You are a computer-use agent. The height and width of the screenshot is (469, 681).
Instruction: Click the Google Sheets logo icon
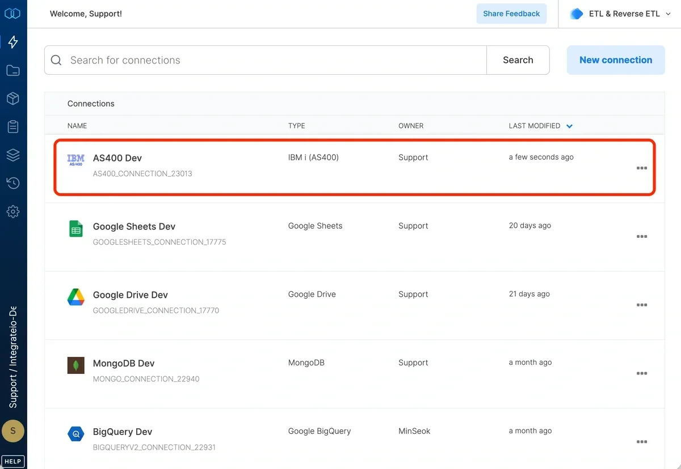click(x=75, y=229)
